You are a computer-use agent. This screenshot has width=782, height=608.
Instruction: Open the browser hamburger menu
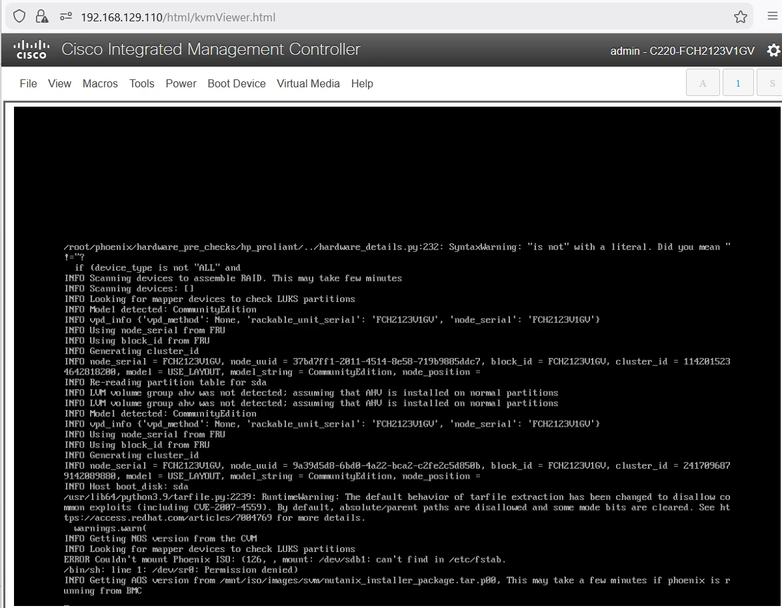click(x=772, y=16)
